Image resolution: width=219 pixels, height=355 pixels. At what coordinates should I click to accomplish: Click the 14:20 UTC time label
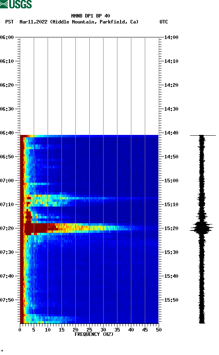(x=171, y=85)
